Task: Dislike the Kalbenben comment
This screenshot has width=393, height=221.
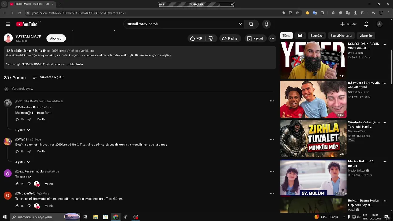Action: point(29,119)
